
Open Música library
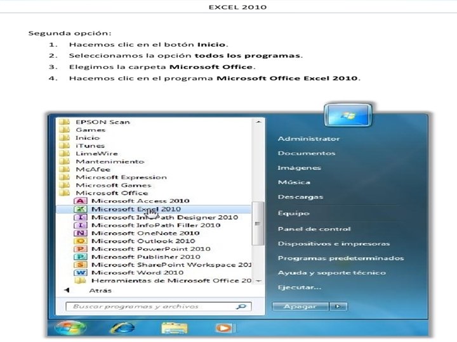pos(294,182)
